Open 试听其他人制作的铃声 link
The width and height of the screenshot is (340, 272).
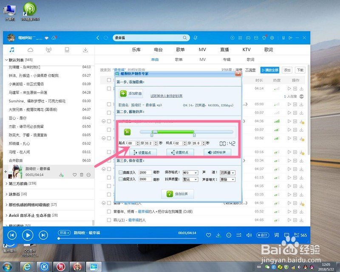click(x=167, y=96)
